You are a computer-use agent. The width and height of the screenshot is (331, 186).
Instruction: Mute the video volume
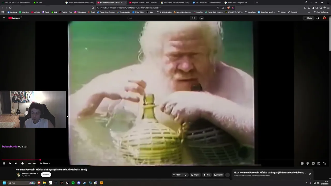[22, 163]
